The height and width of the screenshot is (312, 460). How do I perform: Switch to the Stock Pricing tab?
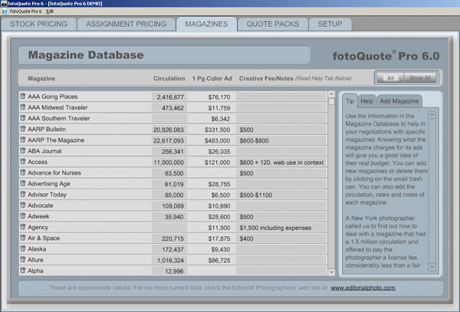tap(38, 24)
